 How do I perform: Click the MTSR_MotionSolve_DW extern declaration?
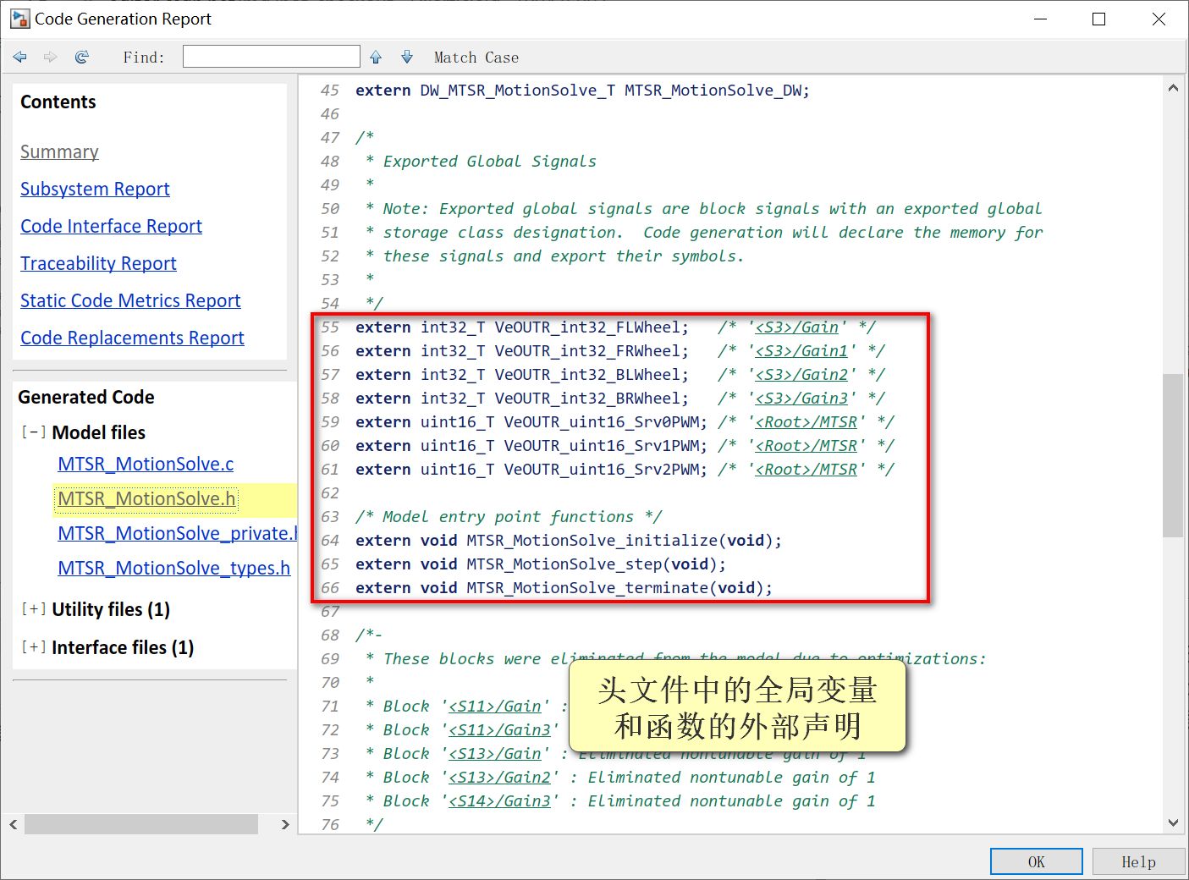582,91
